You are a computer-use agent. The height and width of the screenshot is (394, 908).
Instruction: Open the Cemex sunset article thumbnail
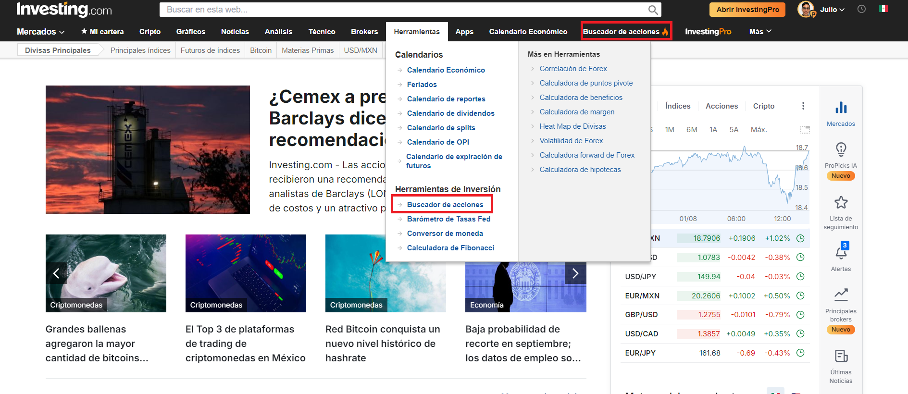coord(148,149)
